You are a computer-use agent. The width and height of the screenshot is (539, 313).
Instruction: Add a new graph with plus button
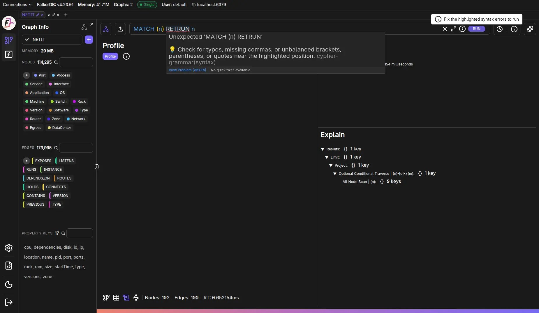tap(89, 40)
